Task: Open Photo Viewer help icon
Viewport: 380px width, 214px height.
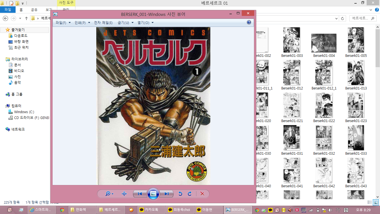Action: click(249, 23)
